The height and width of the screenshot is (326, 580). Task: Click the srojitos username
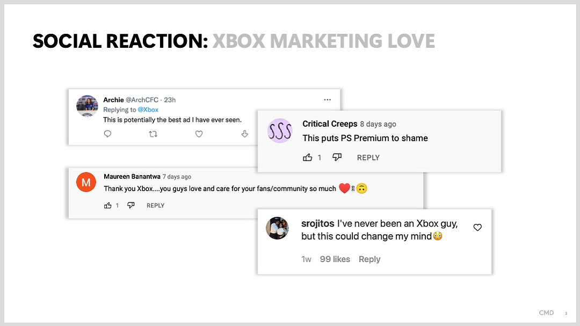318,223
